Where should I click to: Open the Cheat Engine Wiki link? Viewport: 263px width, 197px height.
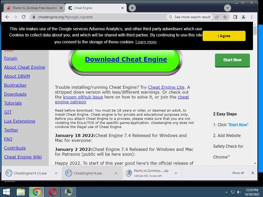pos(23,157)
